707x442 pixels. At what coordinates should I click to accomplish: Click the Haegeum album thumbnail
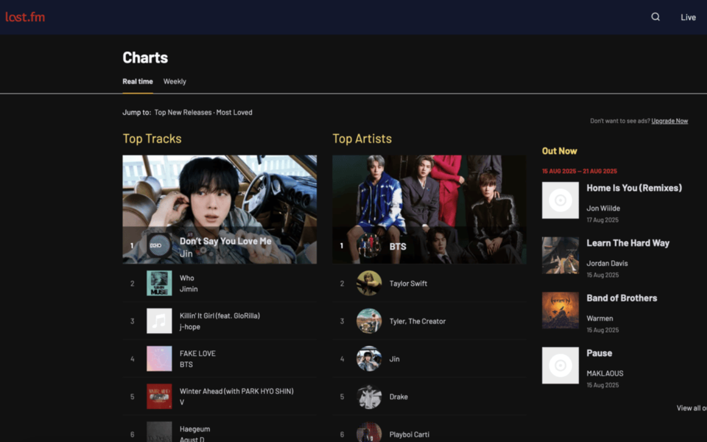(x=159, y=432)
